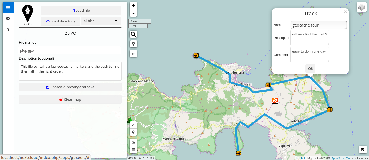Click the Portoferraio map label

(234, 73)
